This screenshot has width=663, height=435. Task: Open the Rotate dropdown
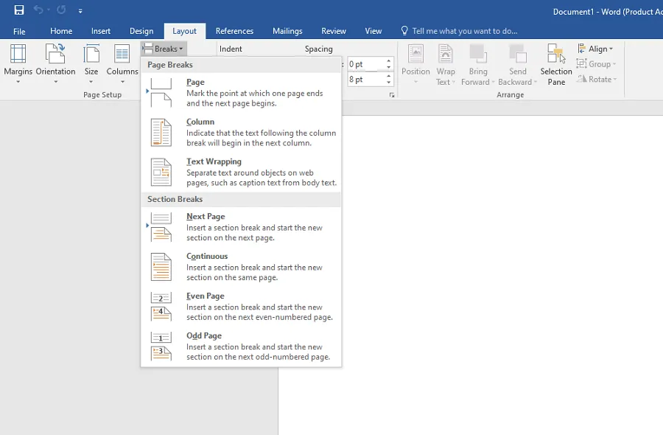point(597,79)
